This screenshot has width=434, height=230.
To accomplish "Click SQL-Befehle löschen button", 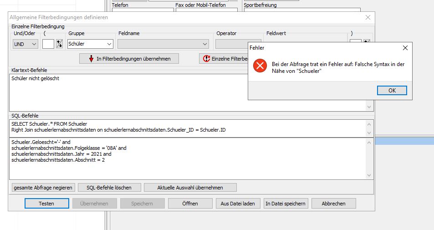I will (109, 188).
